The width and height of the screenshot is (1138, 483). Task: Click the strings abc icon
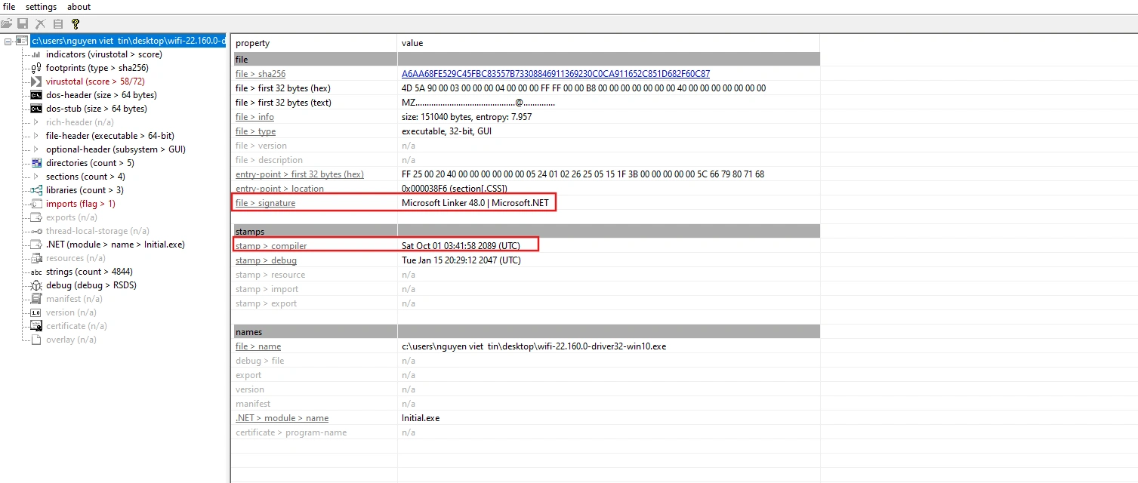pos(36,271)
